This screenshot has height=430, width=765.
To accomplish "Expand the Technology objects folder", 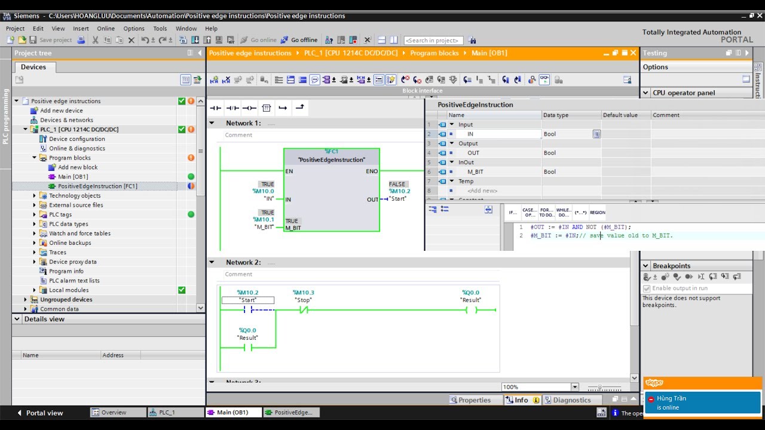I will (x=35, y=196).
